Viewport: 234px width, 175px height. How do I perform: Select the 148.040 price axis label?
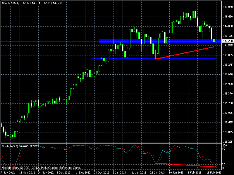(228, 7)
